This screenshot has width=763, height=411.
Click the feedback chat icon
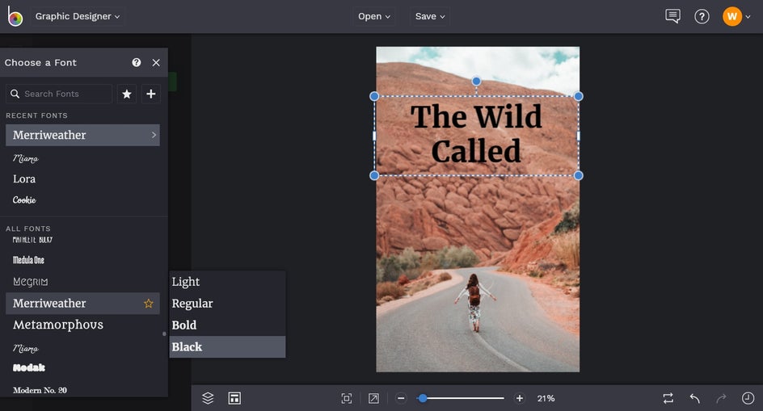pos(672,16)
